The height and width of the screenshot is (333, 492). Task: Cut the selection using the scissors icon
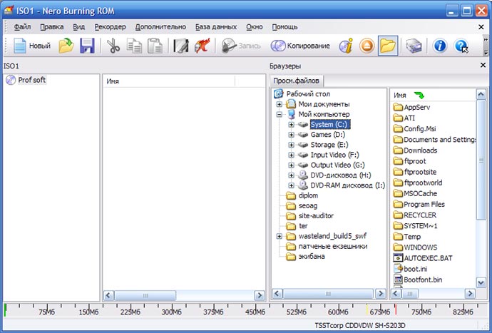113,46
